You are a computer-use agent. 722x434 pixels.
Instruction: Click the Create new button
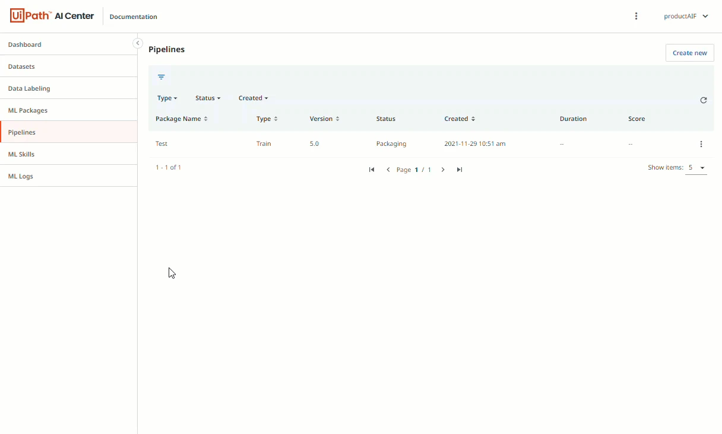click(689, 53)
